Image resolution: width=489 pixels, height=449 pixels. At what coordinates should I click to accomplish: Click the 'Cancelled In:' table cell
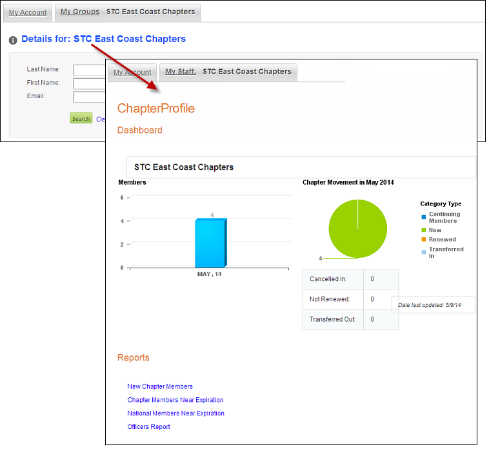[333, 279]
